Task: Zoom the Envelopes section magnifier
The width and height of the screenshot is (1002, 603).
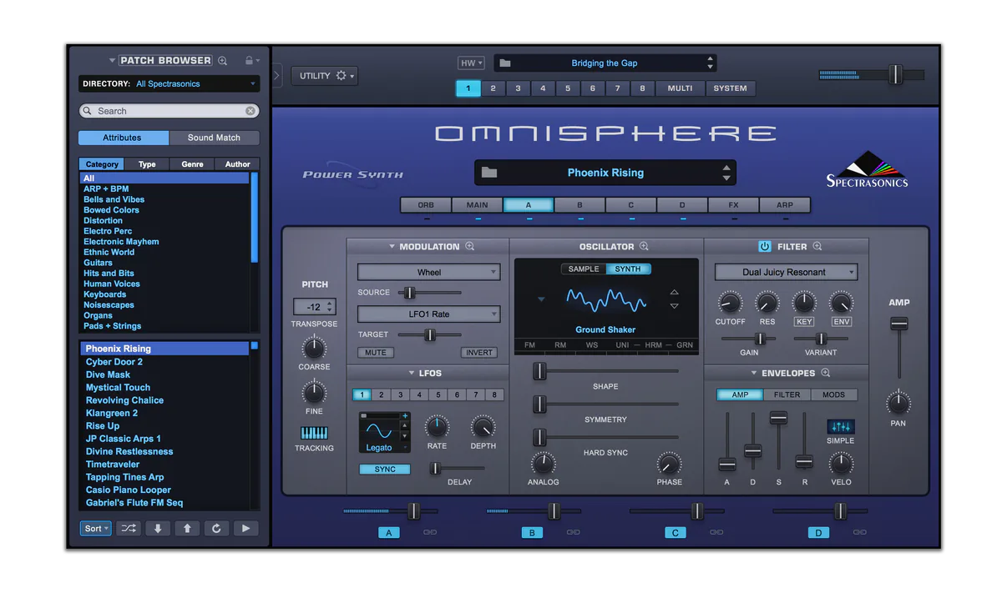Action: (x=826, y=374)
